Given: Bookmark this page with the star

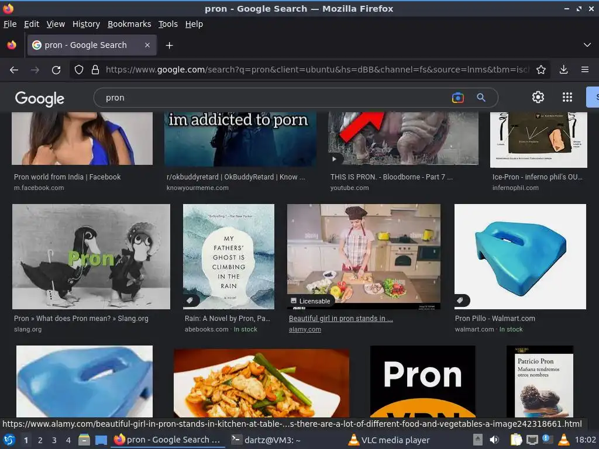Looking at the screenshot, I should click(541, 70).
